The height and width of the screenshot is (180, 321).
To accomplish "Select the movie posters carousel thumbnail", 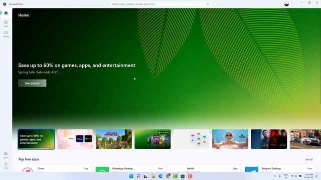I will 269,139.
